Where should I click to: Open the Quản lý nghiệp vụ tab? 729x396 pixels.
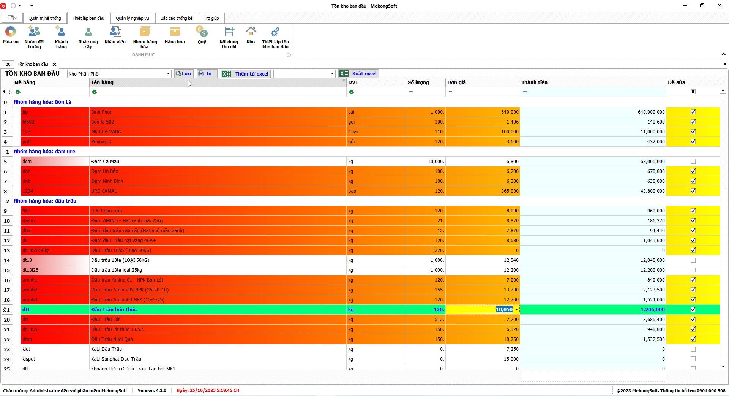click(x=133, y=18)
